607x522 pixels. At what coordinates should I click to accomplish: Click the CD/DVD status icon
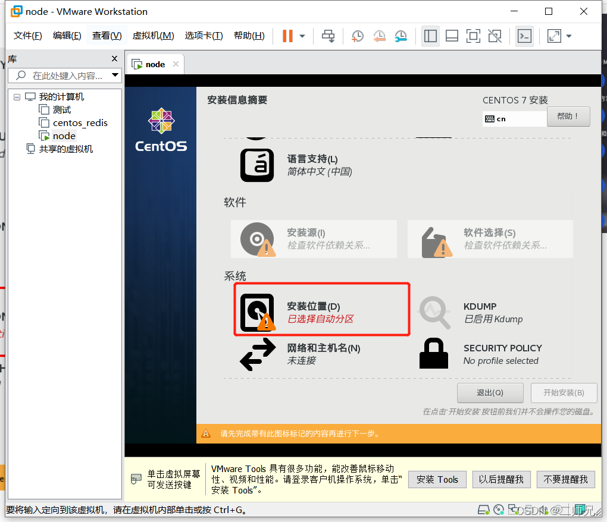point(498,510)
